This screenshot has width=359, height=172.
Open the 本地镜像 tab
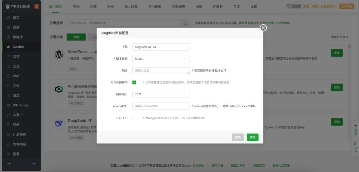(x=155, y=6)
